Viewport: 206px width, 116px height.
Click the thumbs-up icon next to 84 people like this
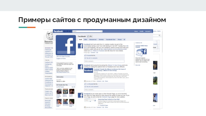(x=85, y=55)
